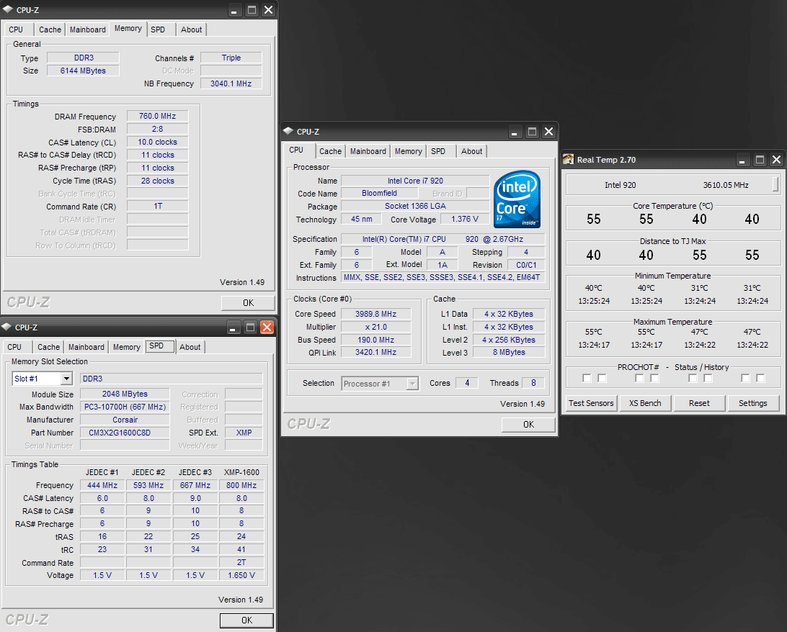Click the CPU-Z title icon in the Memory window
The height and width of the screenshot is (632, 787).
[x=8, y=9]
